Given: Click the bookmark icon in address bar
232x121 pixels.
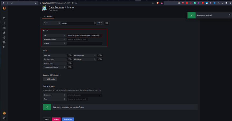Looking at the screenshot, I should [36, 3].
